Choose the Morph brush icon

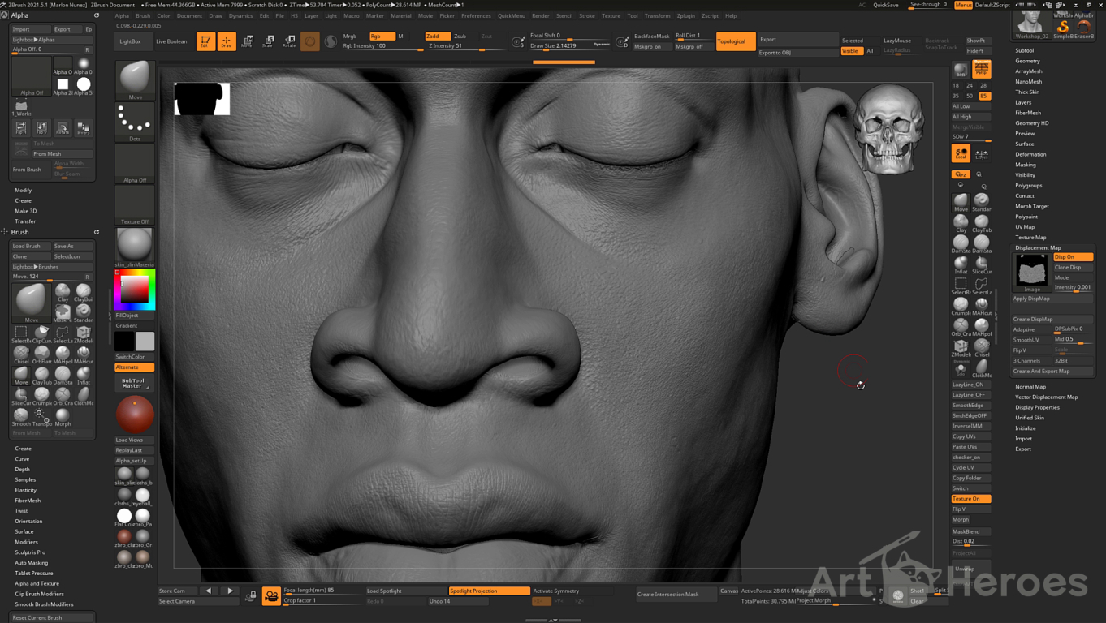tap(63, 417)
